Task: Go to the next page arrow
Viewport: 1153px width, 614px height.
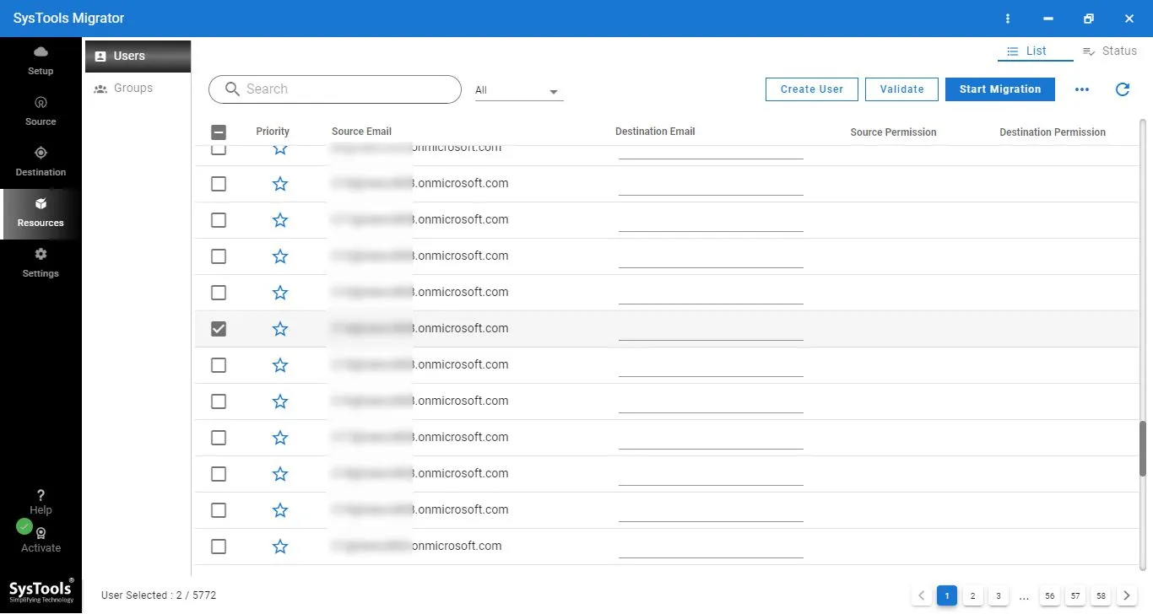Action: [x=1126, y=595]
